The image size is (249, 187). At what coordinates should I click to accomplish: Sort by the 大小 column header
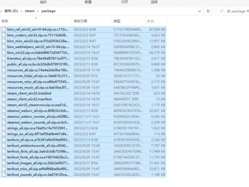click(x=150, y=21)
